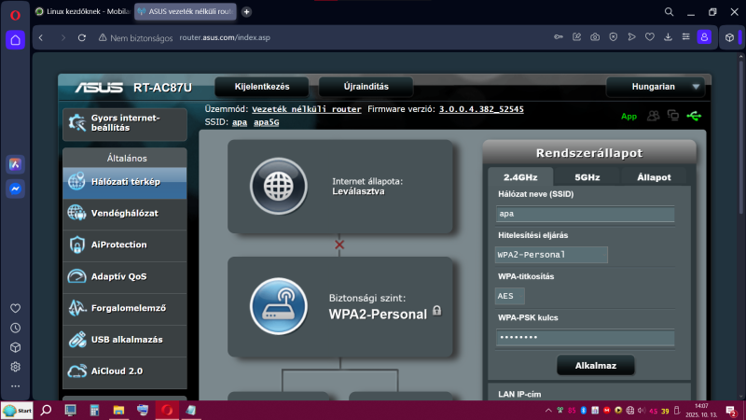The image size is (746, 420).
Task: Add page to bookmarks heart icon
Action: tap(649, 37)
